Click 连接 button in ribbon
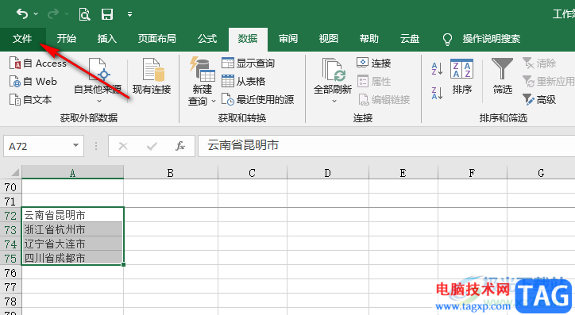 [x=374, y=63]
